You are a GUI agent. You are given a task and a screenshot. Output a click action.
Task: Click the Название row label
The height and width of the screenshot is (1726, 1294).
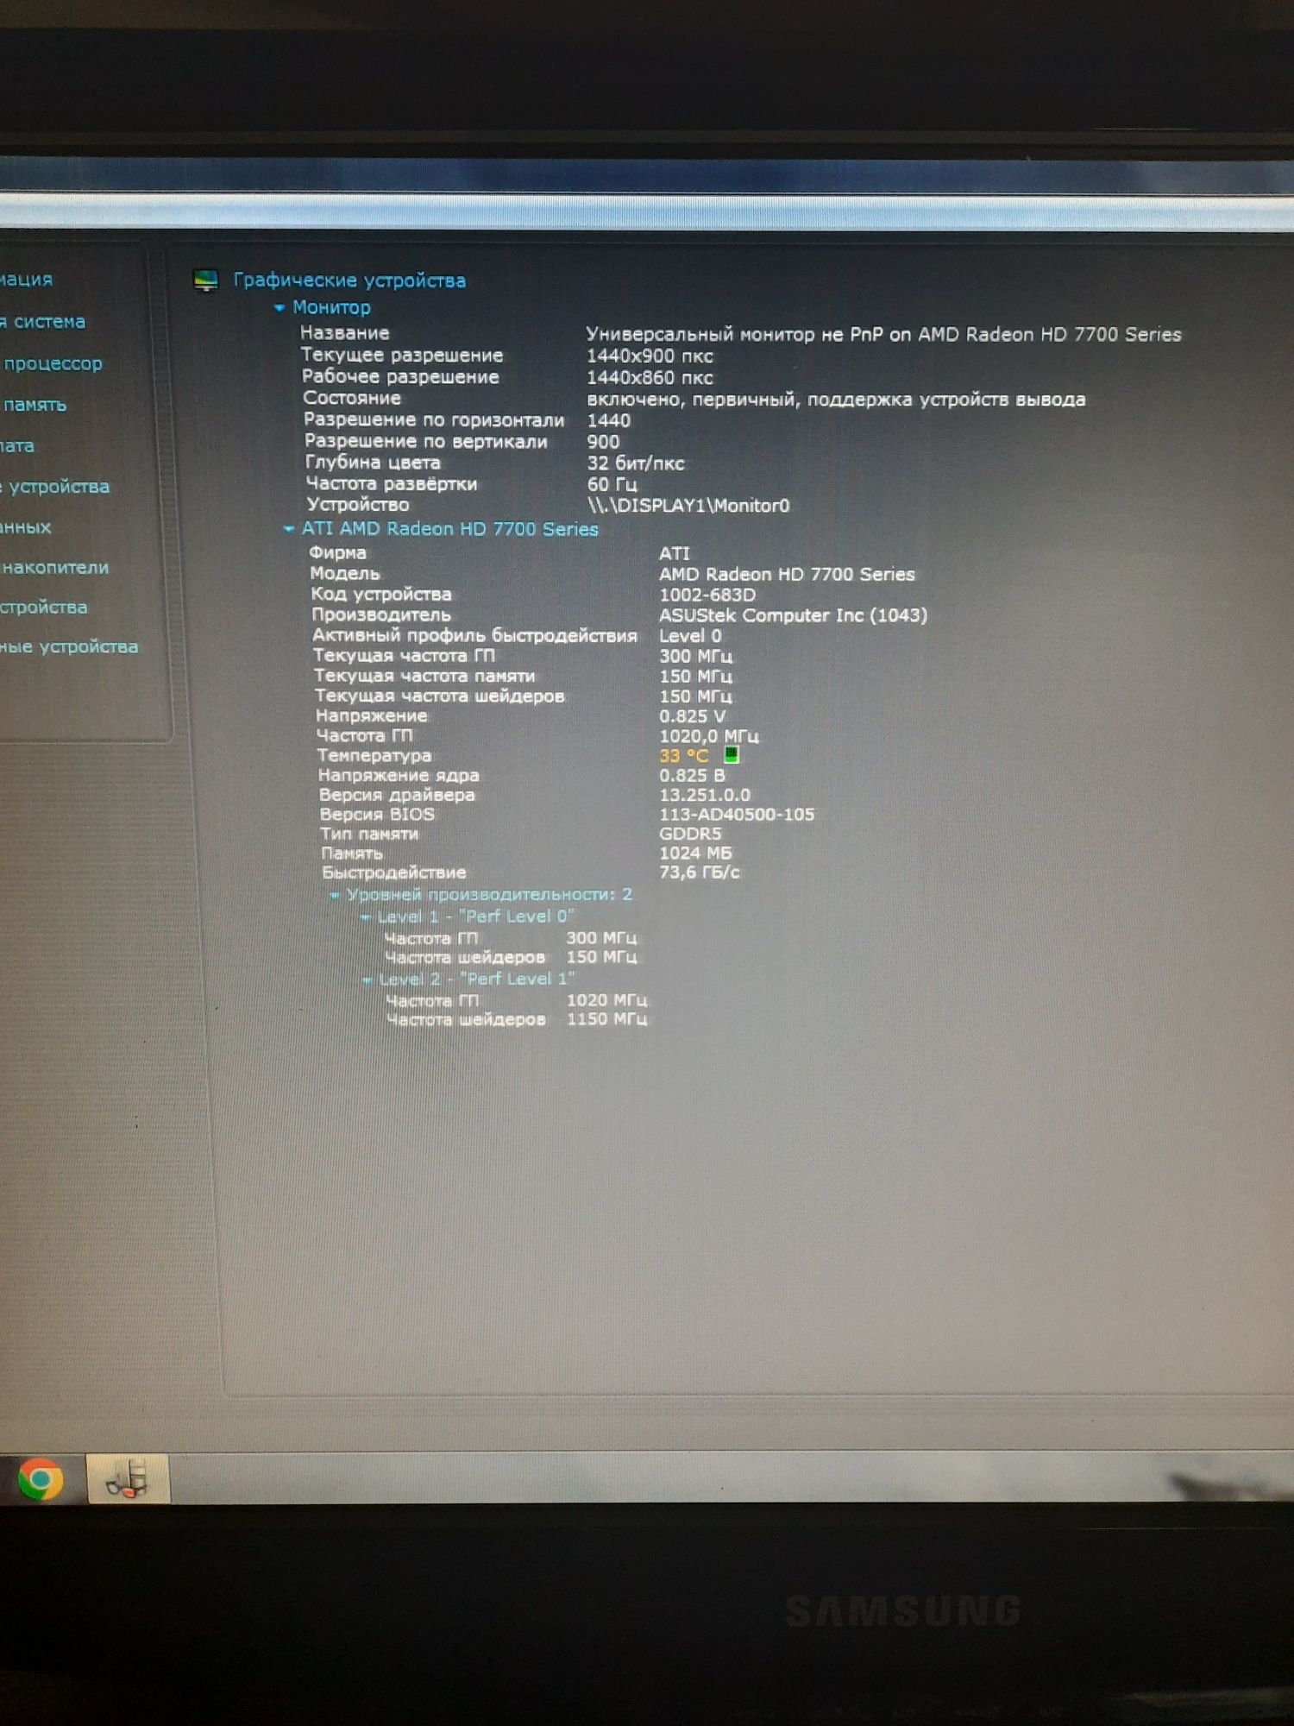[x=345, y=333]
